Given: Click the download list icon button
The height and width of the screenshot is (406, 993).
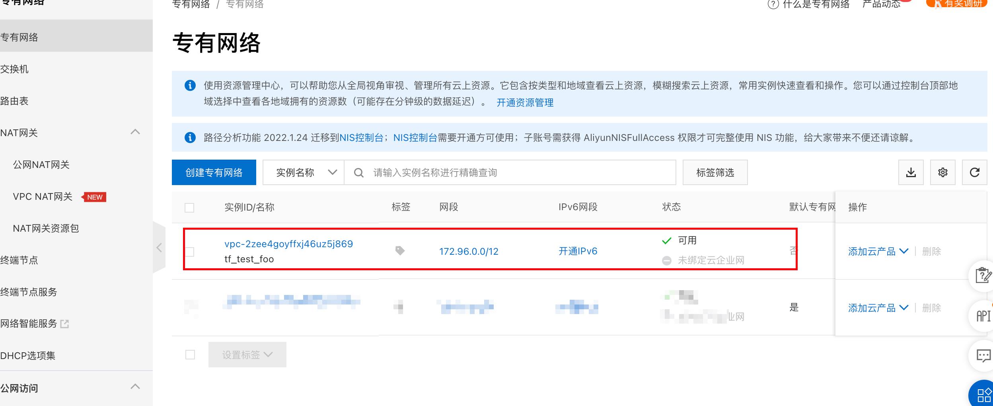Looking at the screenshot, I should click(x=911, y=172).
